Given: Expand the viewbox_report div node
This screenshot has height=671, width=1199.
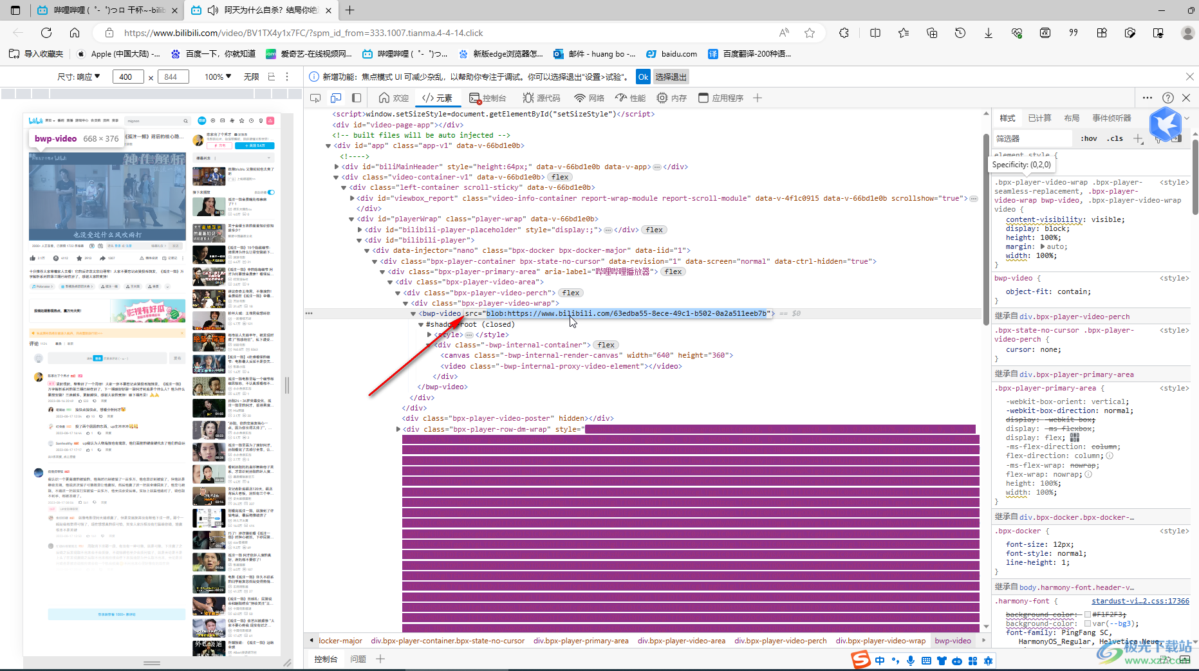Looking at the screenshot, I should point(351,198).
